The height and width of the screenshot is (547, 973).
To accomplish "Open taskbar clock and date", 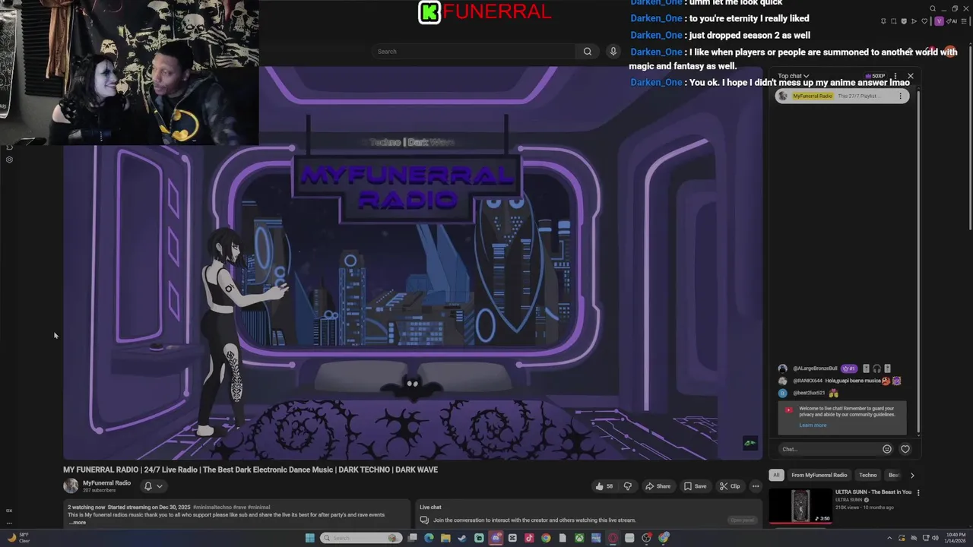I will [955, 538].
